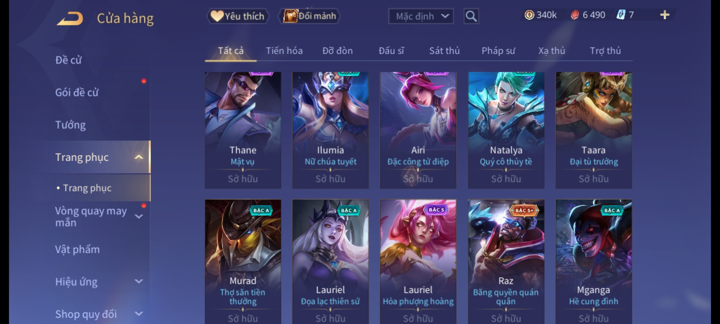Tap the back arrow icon beside Cửa hàng
Screen dimensions: 720x324
[x=70, y=19]
